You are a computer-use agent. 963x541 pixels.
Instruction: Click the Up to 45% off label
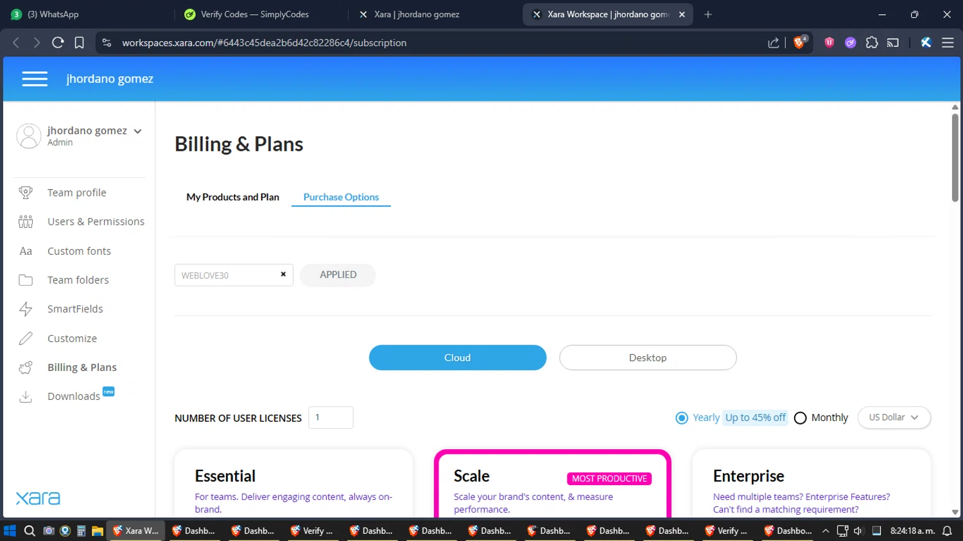click(x=755, y=417)
